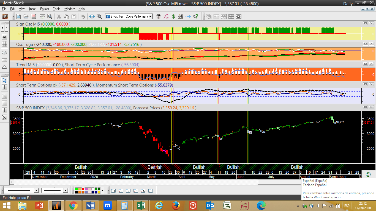The height and width of the screenshot is (211, 376).
Task: Maximize the Sign Osc MI5 pane
Action: pos(365,24)
